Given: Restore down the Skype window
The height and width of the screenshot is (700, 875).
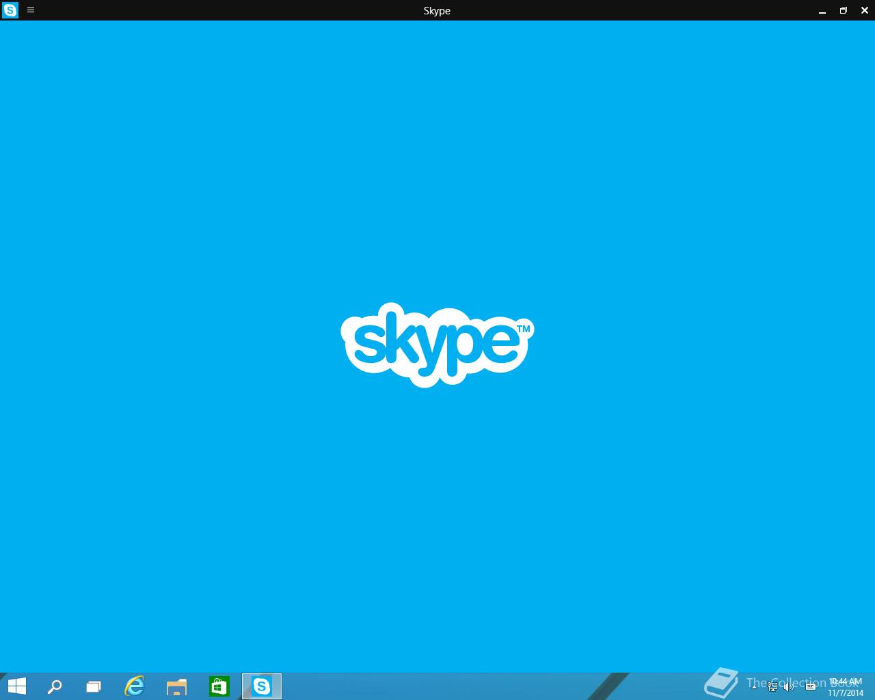Looking at the screenshot, I should click(844, 10).
